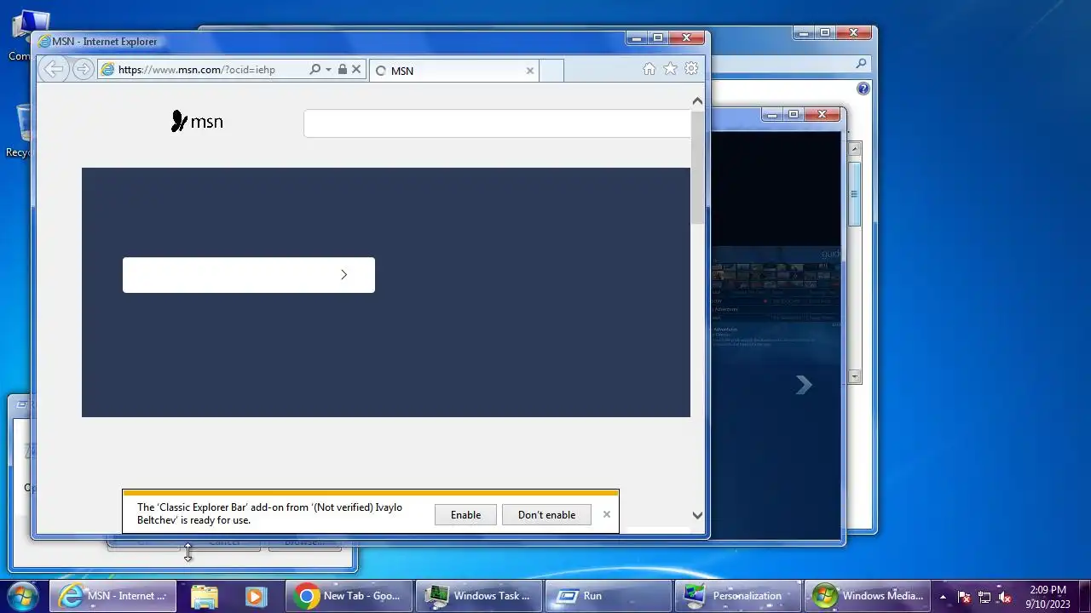Image resolution: width=1091 pixels, height=613 pixels.
Task: Select the Recycle Bin desktop icon
Action: point(19,132)
